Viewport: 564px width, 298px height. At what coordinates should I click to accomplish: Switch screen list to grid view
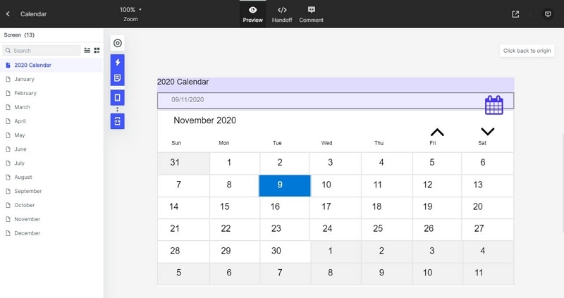click(97, 51)
